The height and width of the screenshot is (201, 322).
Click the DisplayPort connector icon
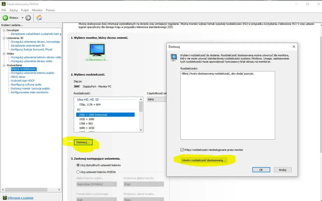coord(77,86)
